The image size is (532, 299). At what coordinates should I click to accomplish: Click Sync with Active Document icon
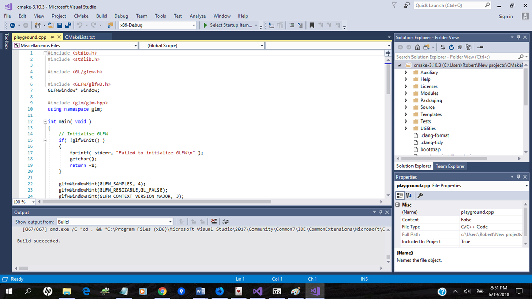443,47
